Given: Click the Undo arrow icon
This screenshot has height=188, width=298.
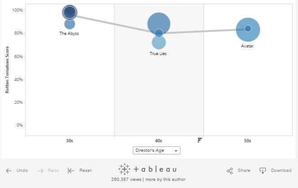Looking at the screenshot, I should click(x=9, y=171).
